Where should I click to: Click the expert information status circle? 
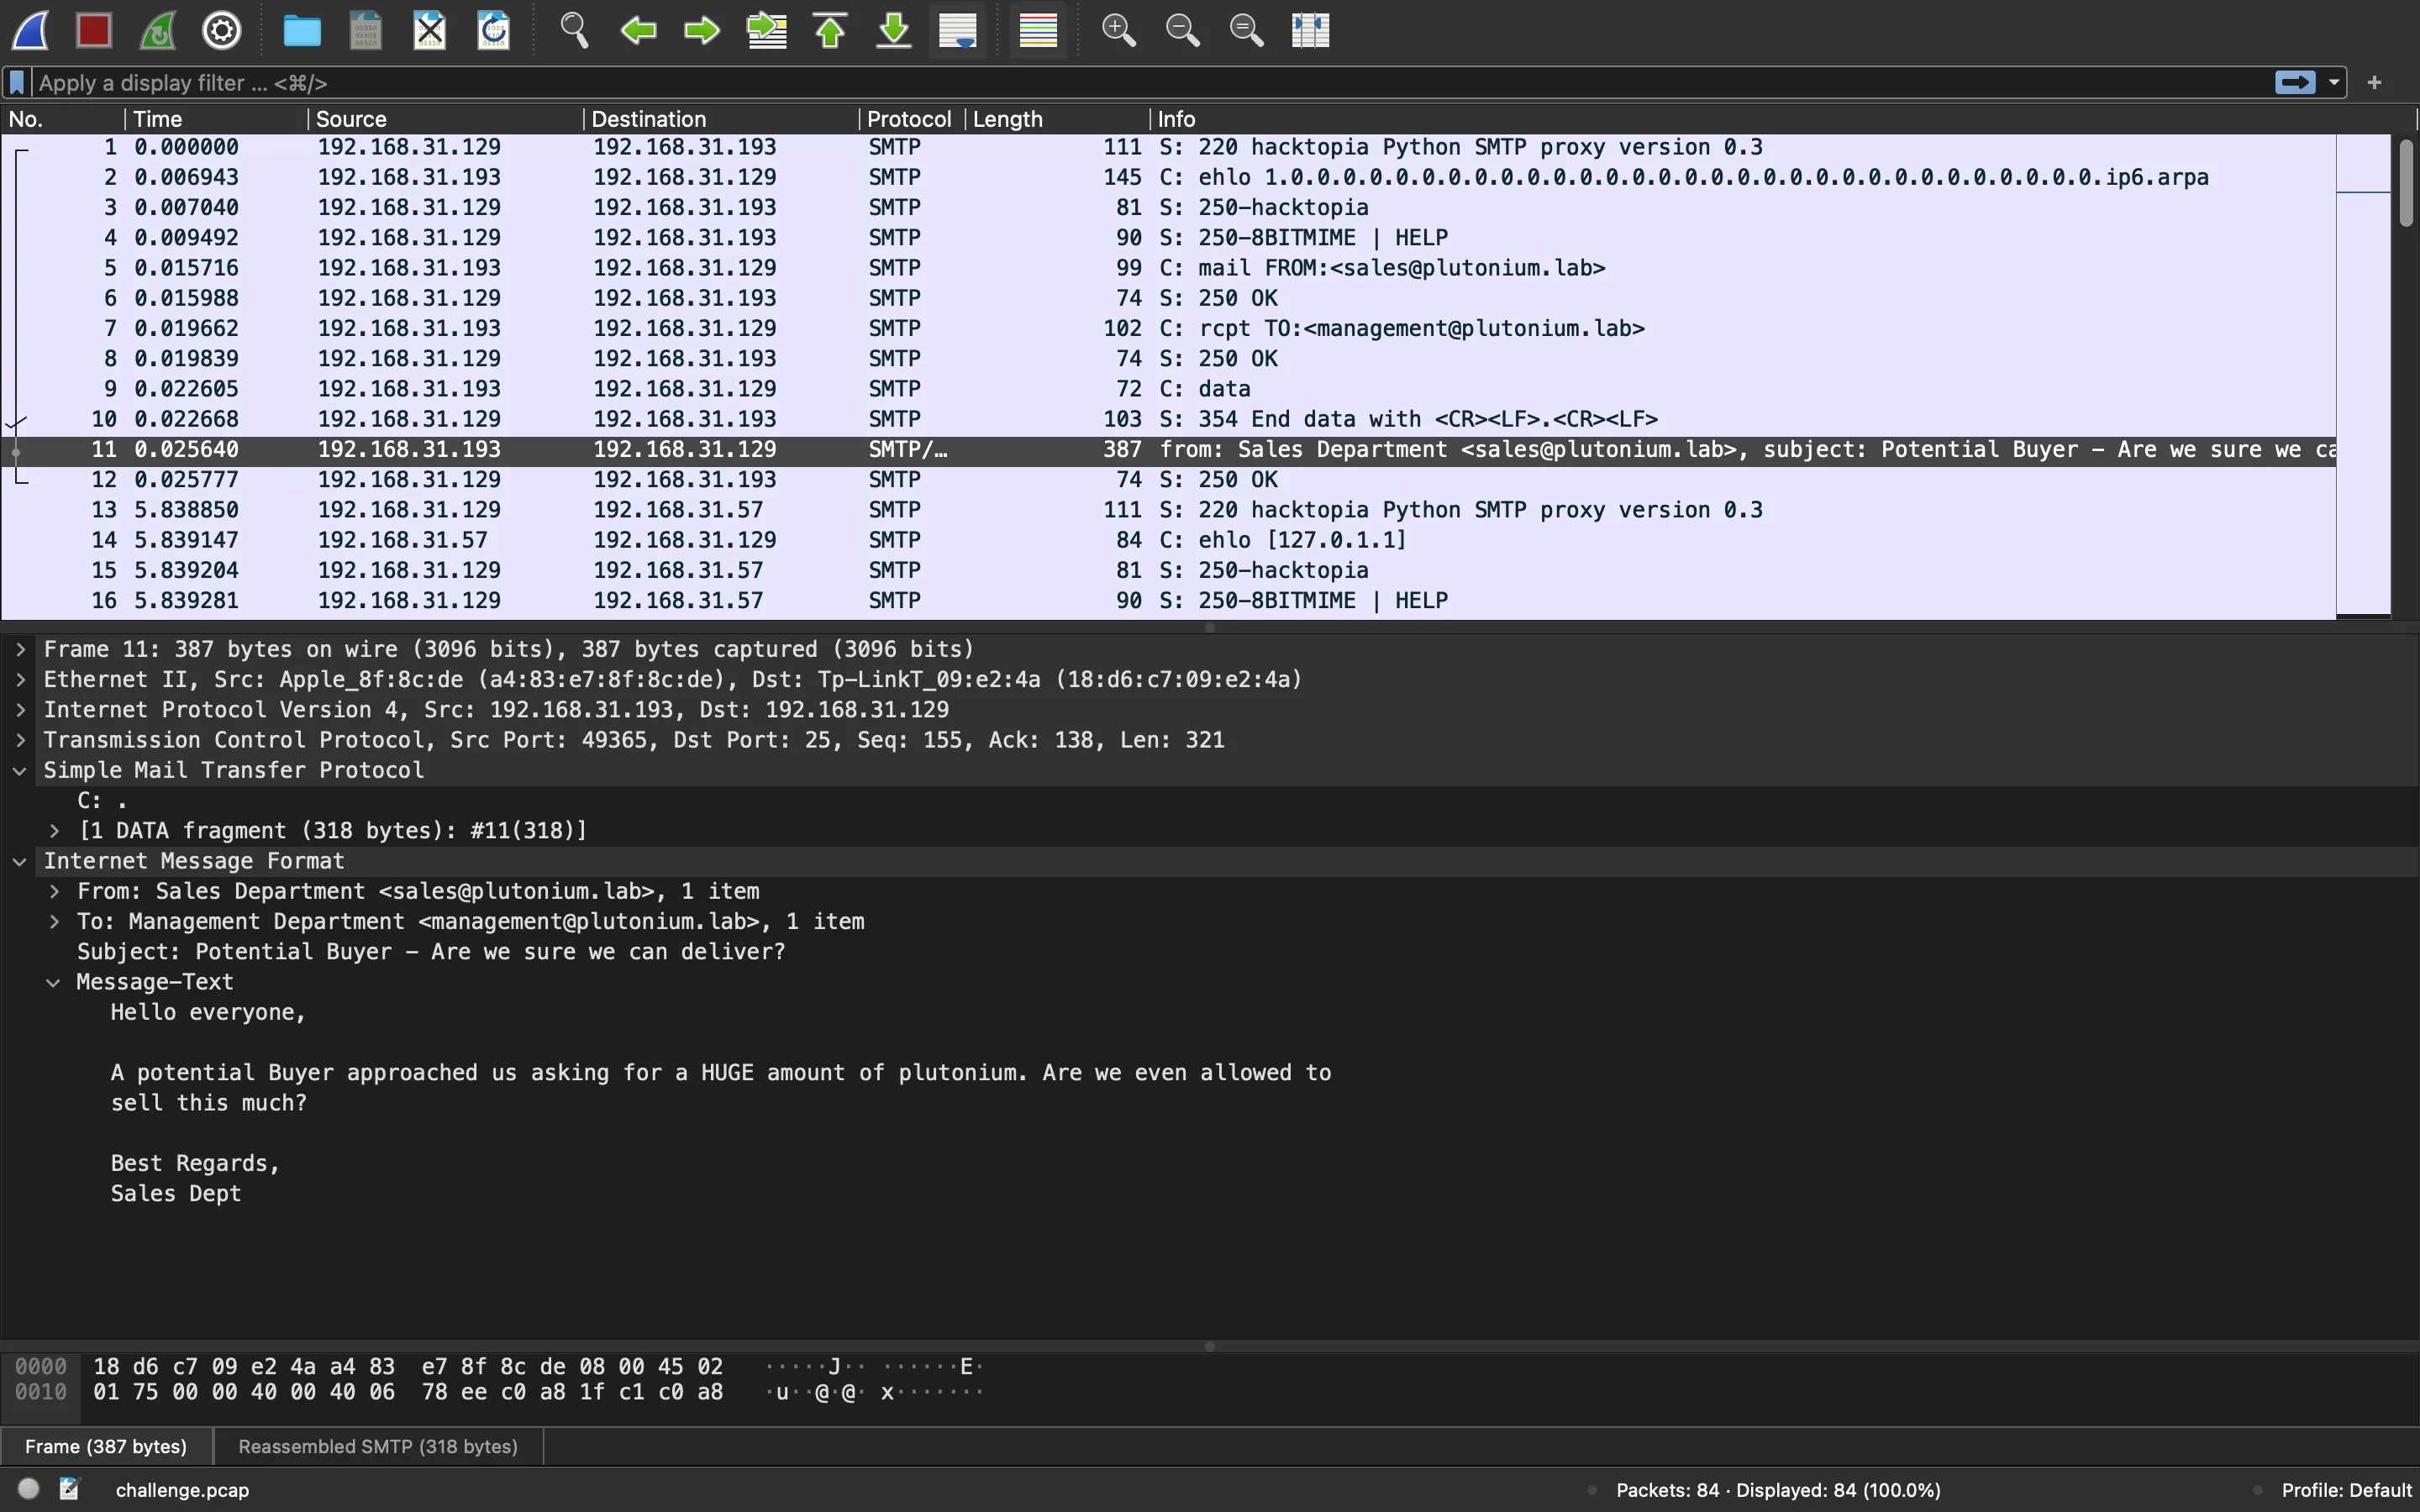tap(28, 1489)
